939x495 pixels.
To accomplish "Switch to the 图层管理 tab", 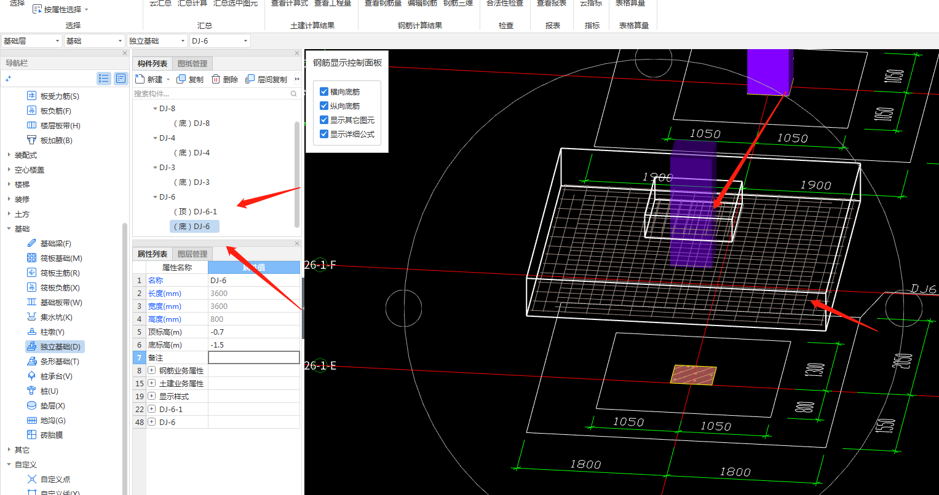I will point(192,254).
